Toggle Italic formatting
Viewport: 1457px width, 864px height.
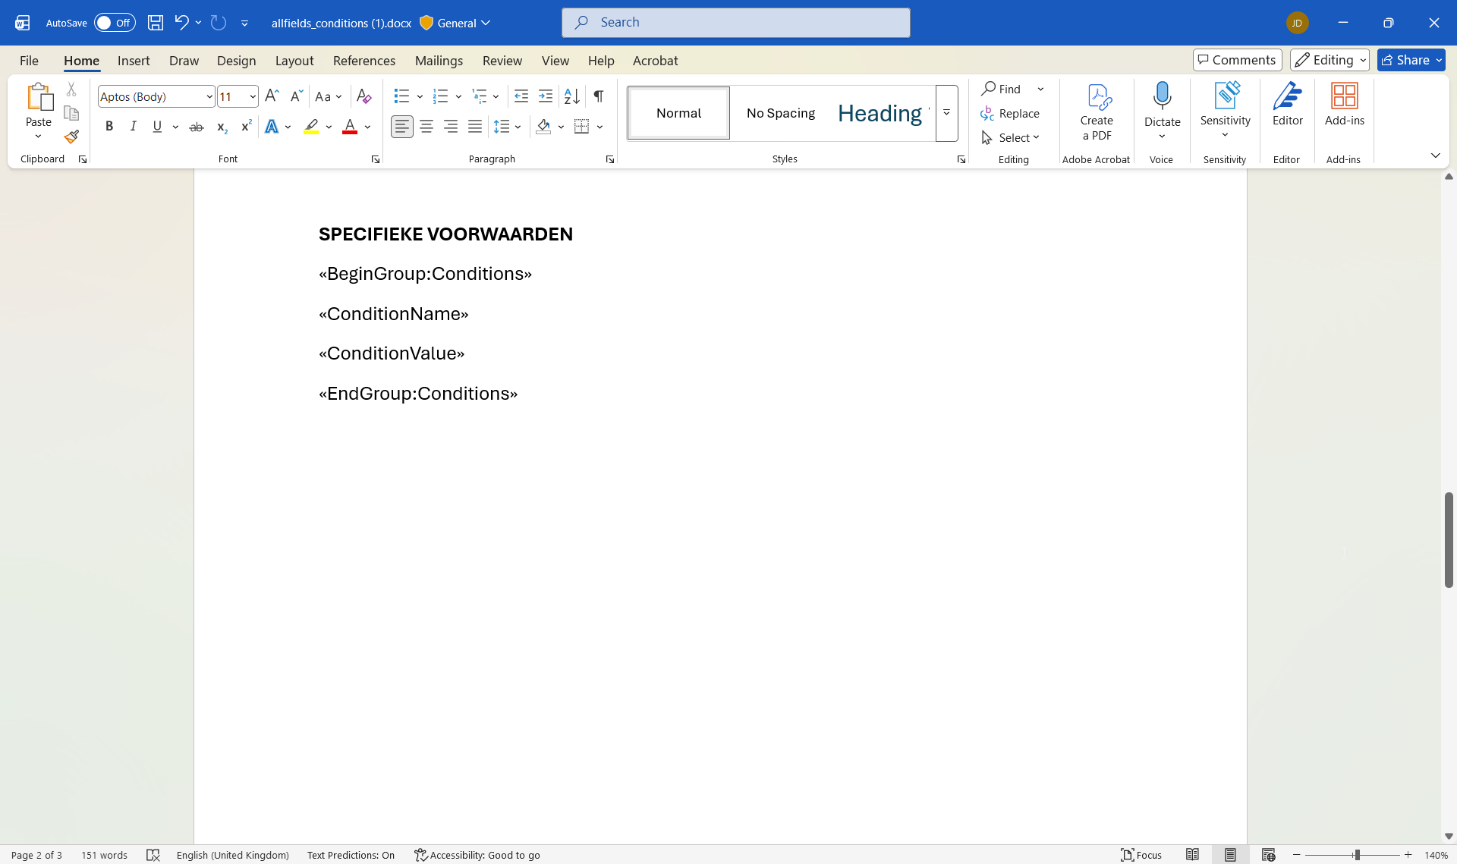pyautogui.click(x=133, y=127)
